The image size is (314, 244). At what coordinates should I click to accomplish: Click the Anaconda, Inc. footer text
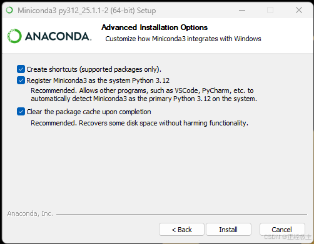[x=30, y=213]
